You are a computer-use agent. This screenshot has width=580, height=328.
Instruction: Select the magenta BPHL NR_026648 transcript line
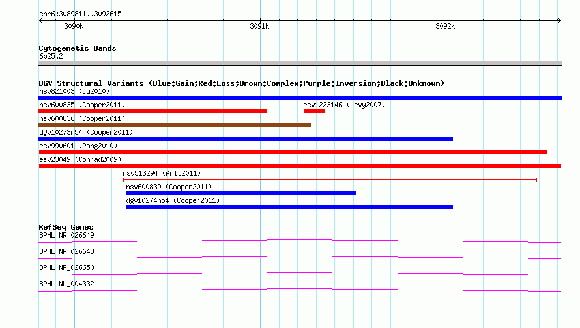(x=300, y=258)
